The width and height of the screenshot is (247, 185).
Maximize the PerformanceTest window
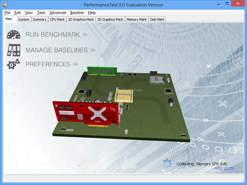(227, 4)
